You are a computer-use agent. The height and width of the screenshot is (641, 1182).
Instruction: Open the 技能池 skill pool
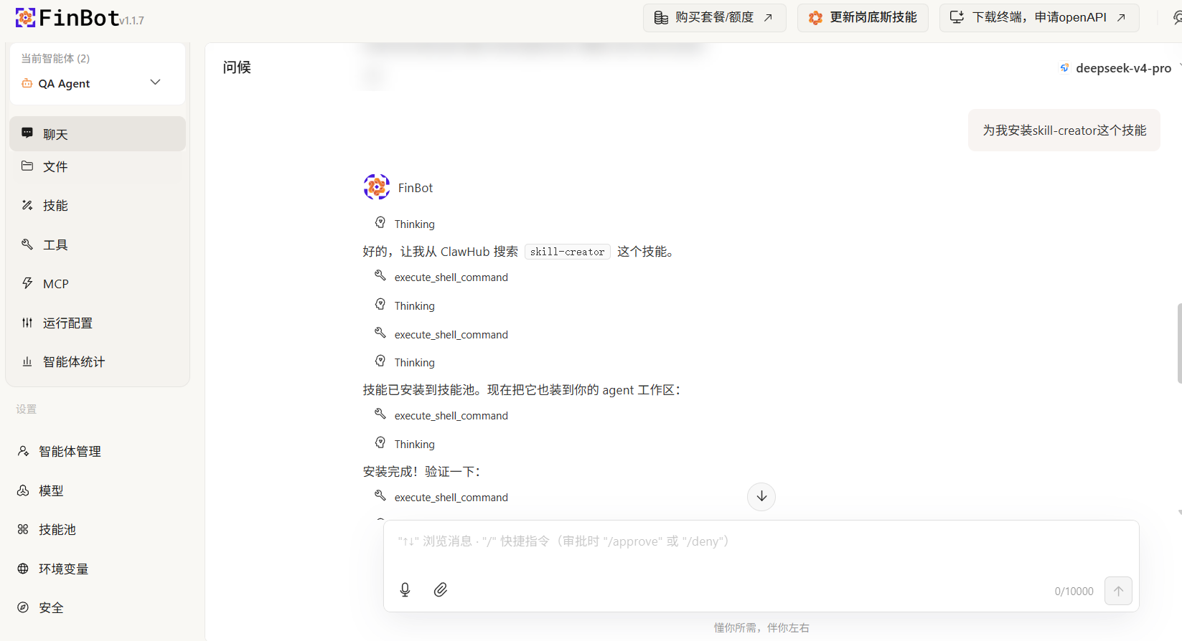[x=98, y=530]
